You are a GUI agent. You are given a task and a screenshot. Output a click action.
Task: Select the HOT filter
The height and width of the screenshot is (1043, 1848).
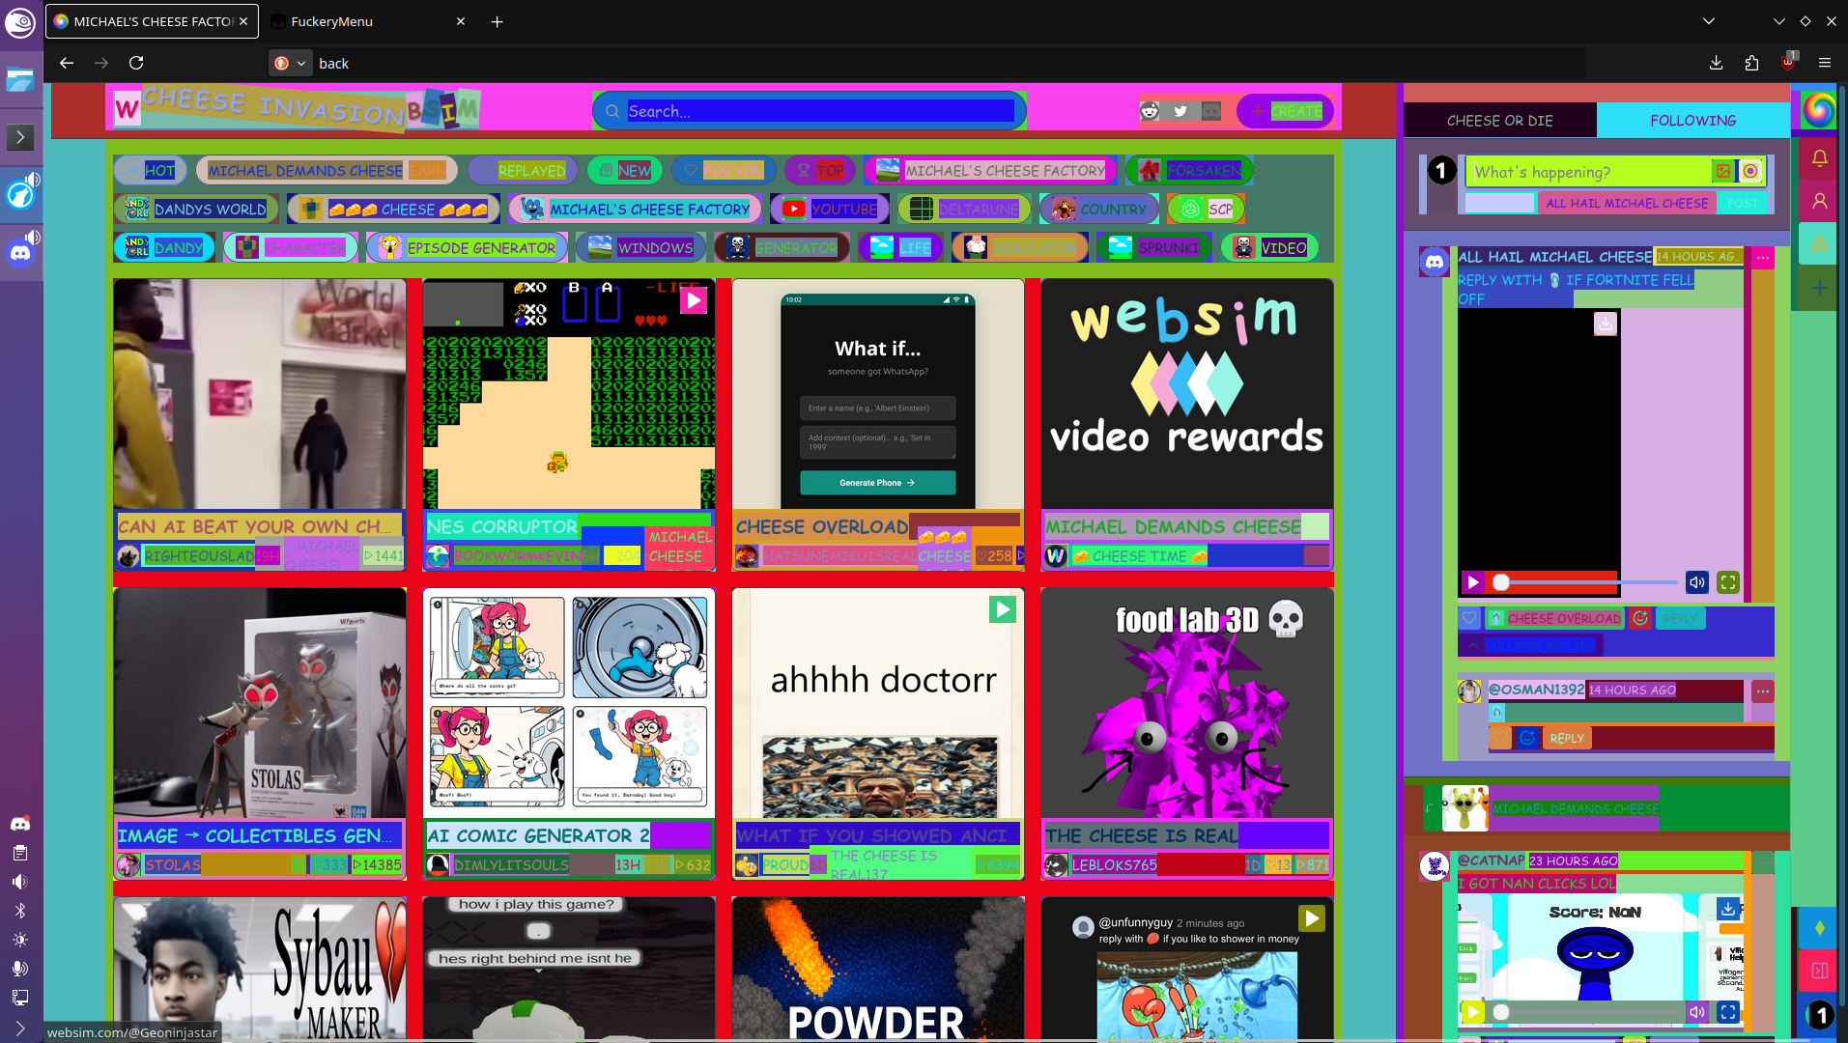(150, 171)
